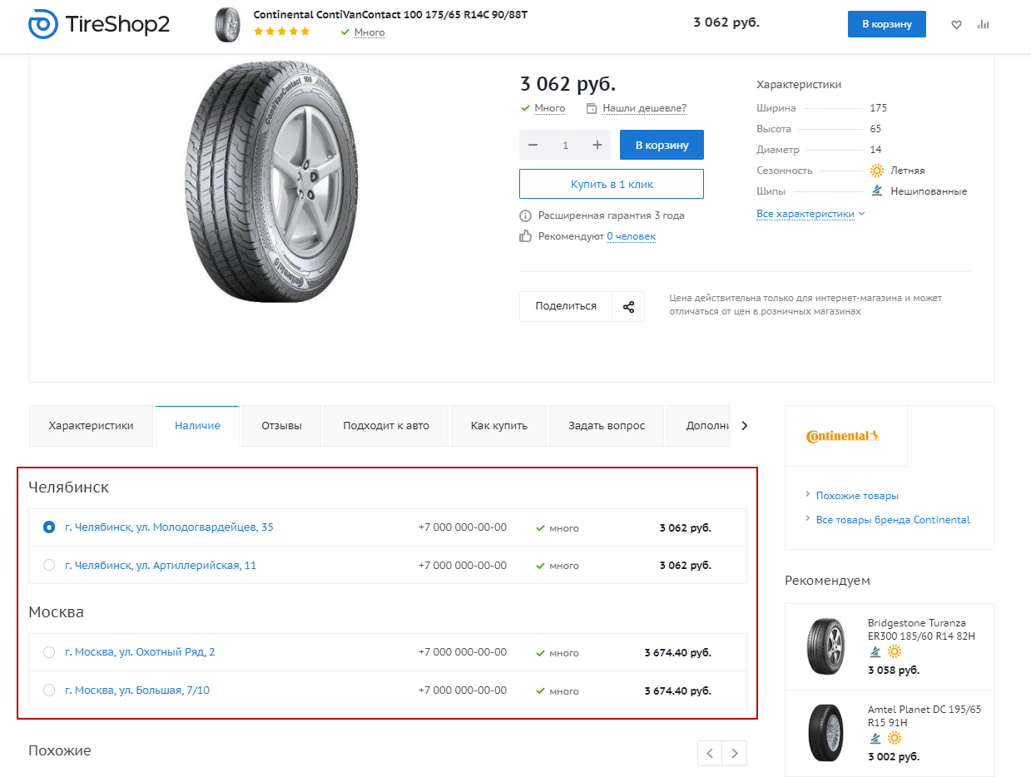The width and height of the screenshot is (1031, 777).
Task: Click the phone number in the Артиллерийская row
Action: click(463, 566)
